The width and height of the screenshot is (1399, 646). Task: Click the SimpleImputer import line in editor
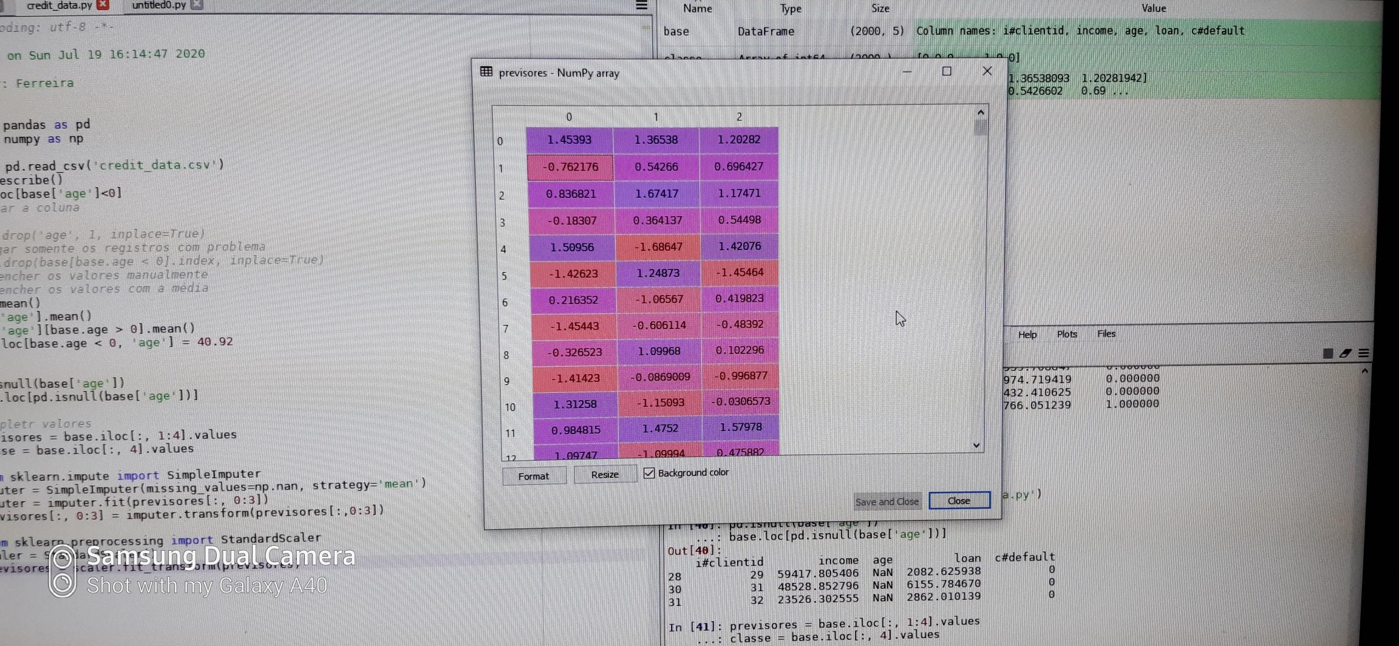click(131, 475)
